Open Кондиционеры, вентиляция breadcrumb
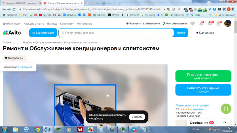 coord(81,43)
